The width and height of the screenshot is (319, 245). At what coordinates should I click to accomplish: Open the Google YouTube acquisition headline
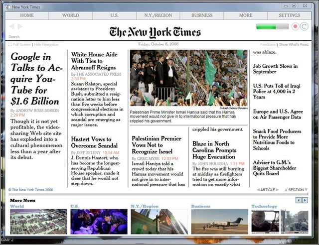pyautogui.click(x=36, y=79)
